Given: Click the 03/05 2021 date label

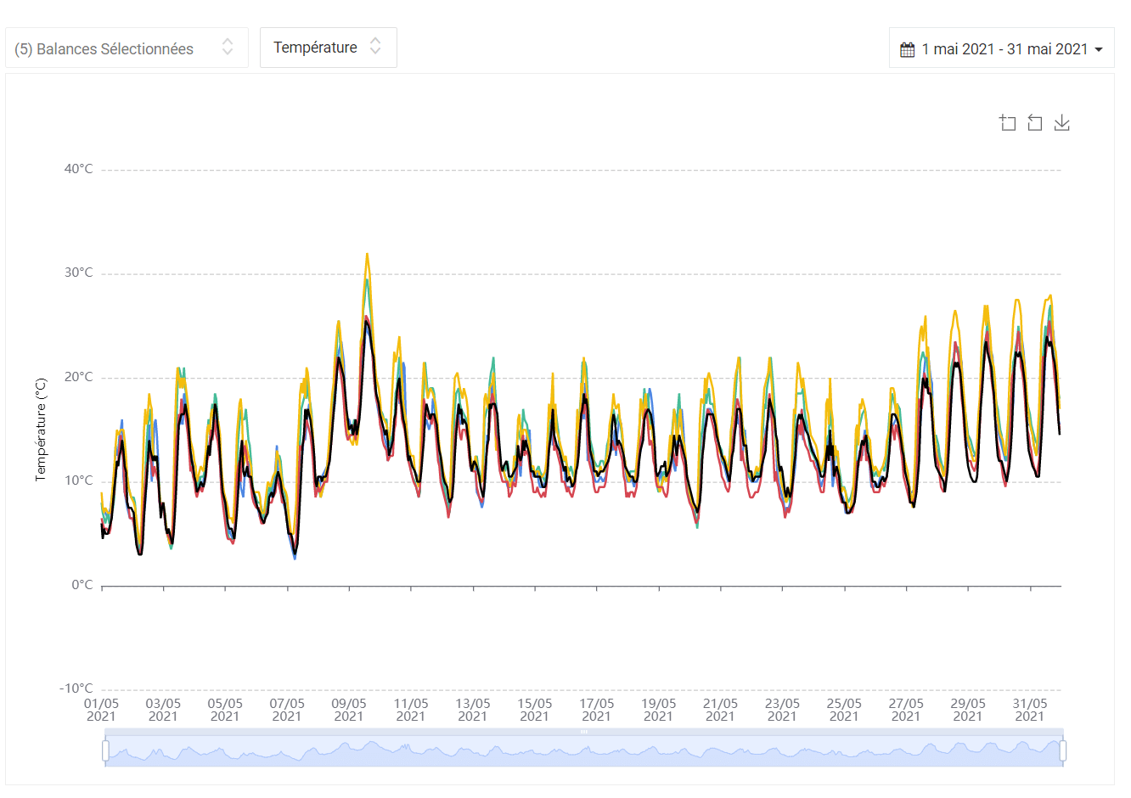Looking at the screenshot, I should click(163, 710).
